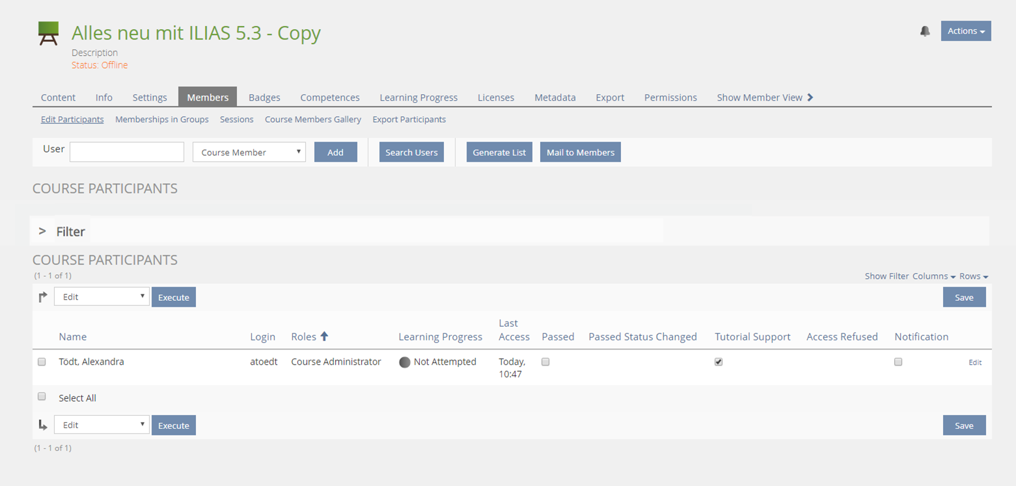Open the Course Members Gallery subtab

click(x=312, y=120)
